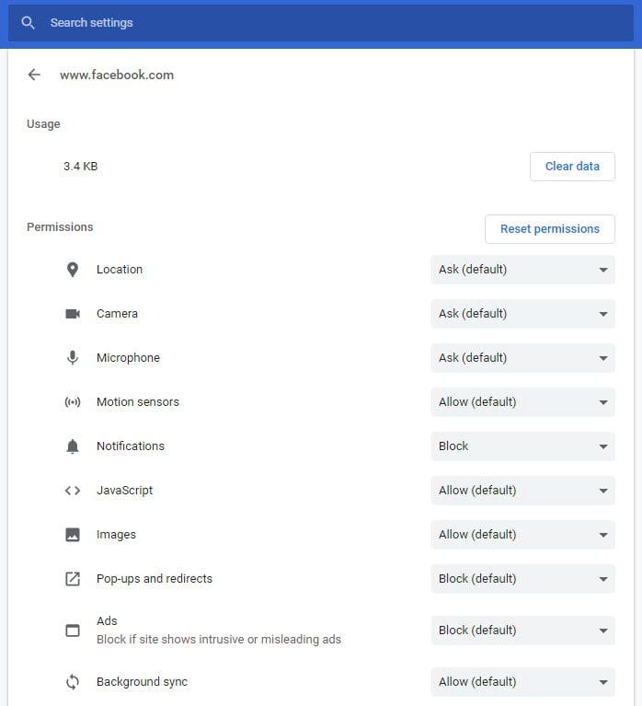Click the Ads label text
The width and height of the screenshot is (642, 706).
coord(107,621)
